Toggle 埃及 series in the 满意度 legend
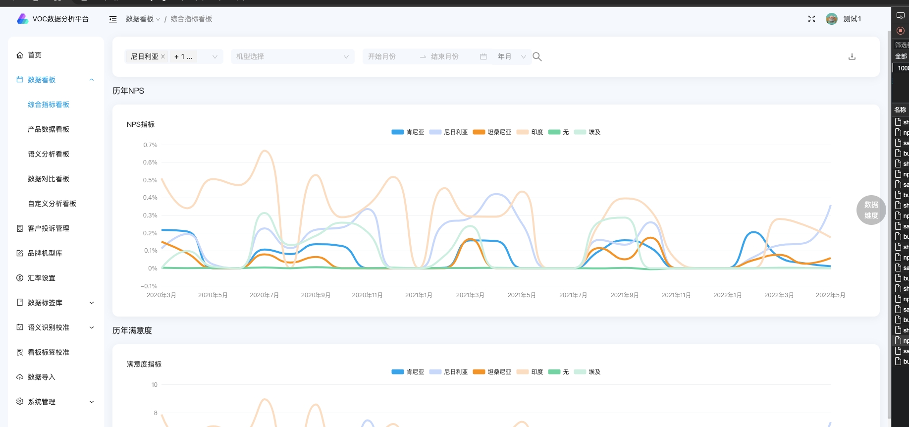The height and width of the screenshot is (427, 909). [587, 372]
